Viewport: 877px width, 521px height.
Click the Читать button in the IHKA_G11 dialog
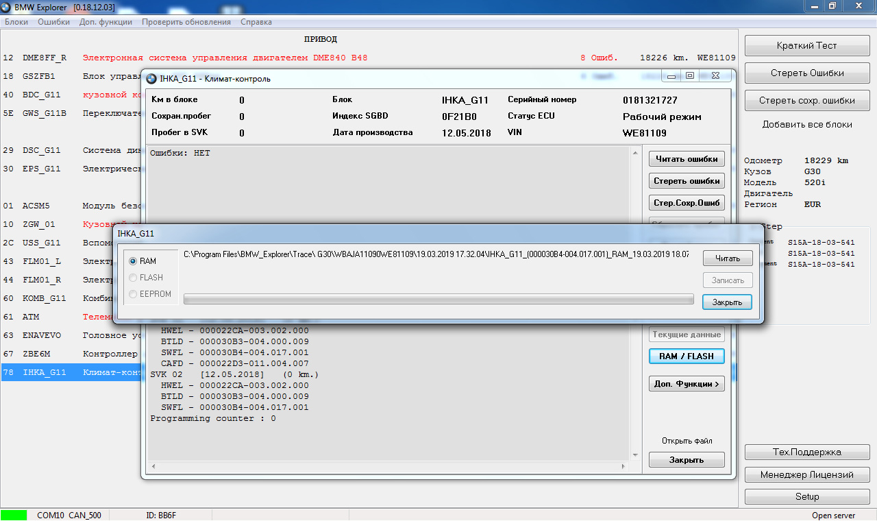tap(728, 258)
